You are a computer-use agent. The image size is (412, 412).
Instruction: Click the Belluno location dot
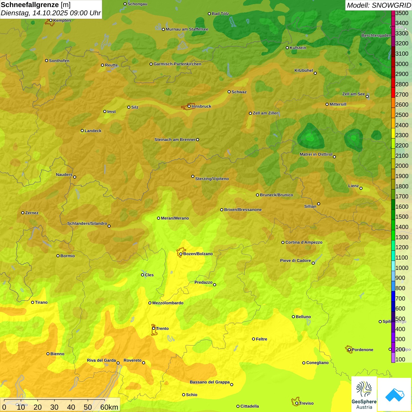(293, 317)
